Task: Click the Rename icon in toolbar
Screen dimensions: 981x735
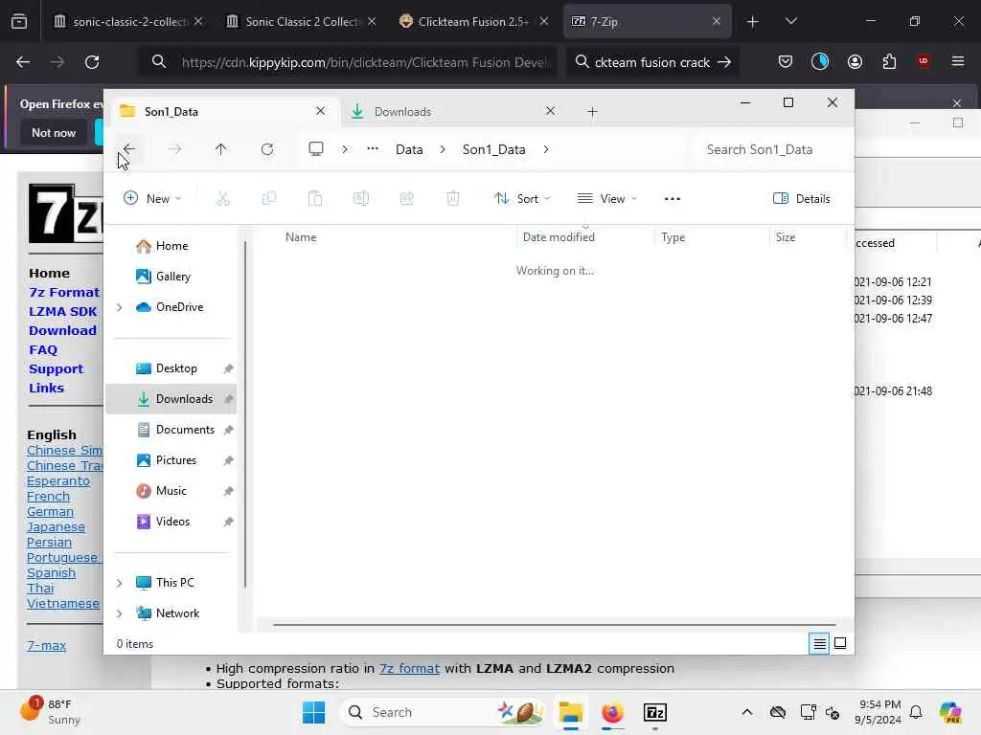Action: [x=361, y=199]
